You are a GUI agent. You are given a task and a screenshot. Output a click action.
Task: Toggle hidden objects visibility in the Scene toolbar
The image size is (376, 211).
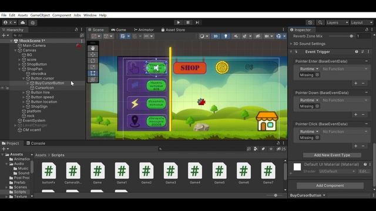point(258,36)
